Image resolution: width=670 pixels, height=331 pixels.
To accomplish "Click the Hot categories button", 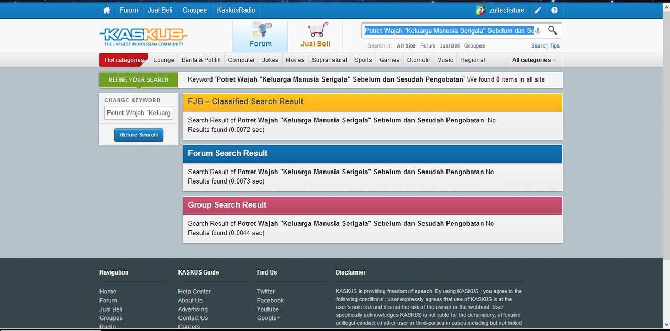I will (124, 60).
